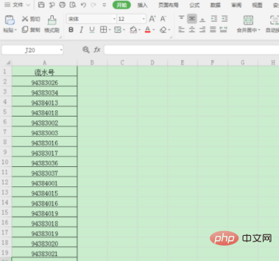
Task: Click the magnifier icon beside fx
Action: (86, 50)
